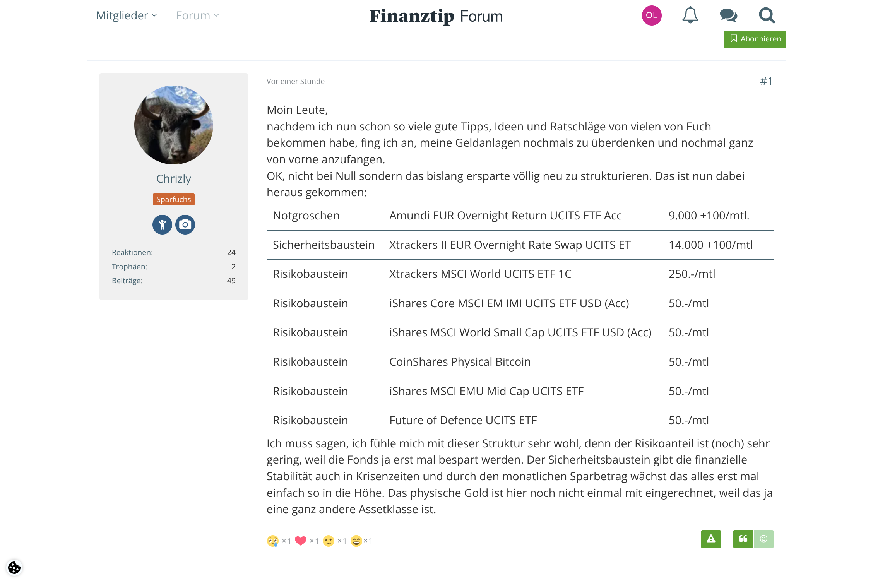Click 'iShares MSCI World Small Cap UCITS ETF USD (Acc)'
Viewport: 873px width, 582px height.
[x=520, y=332]
